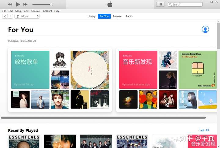Open the Only The Young album cover

[168, 80]
